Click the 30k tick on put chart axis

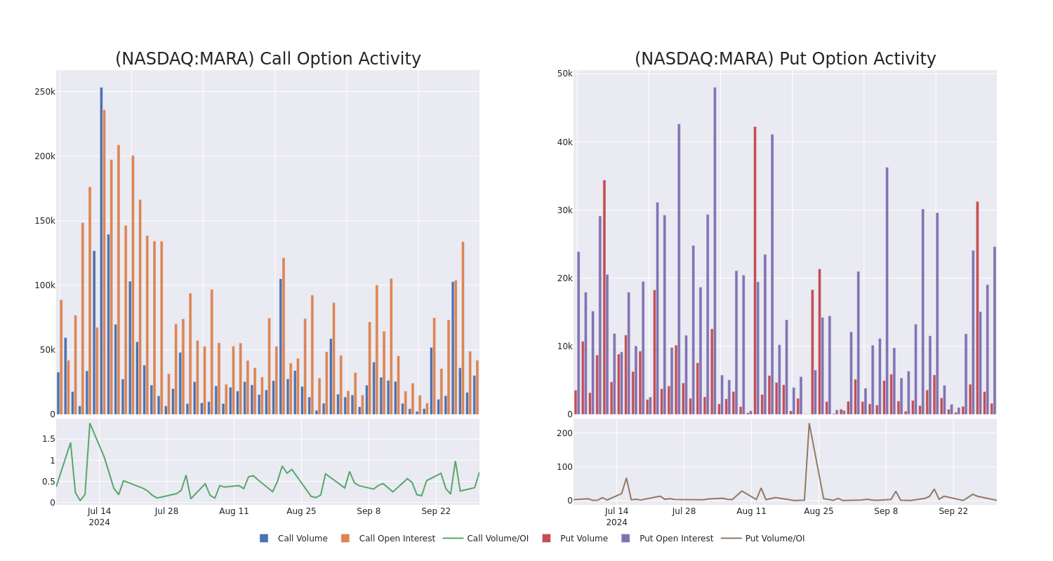[x=565, y=210]
